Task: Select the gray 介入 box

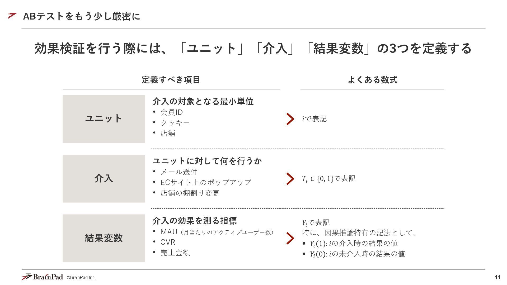Action: (104, 179)
